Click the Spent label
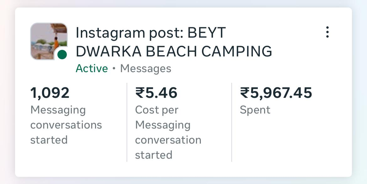The width and height of the screenshot is (367, 184). click(255, 110)
